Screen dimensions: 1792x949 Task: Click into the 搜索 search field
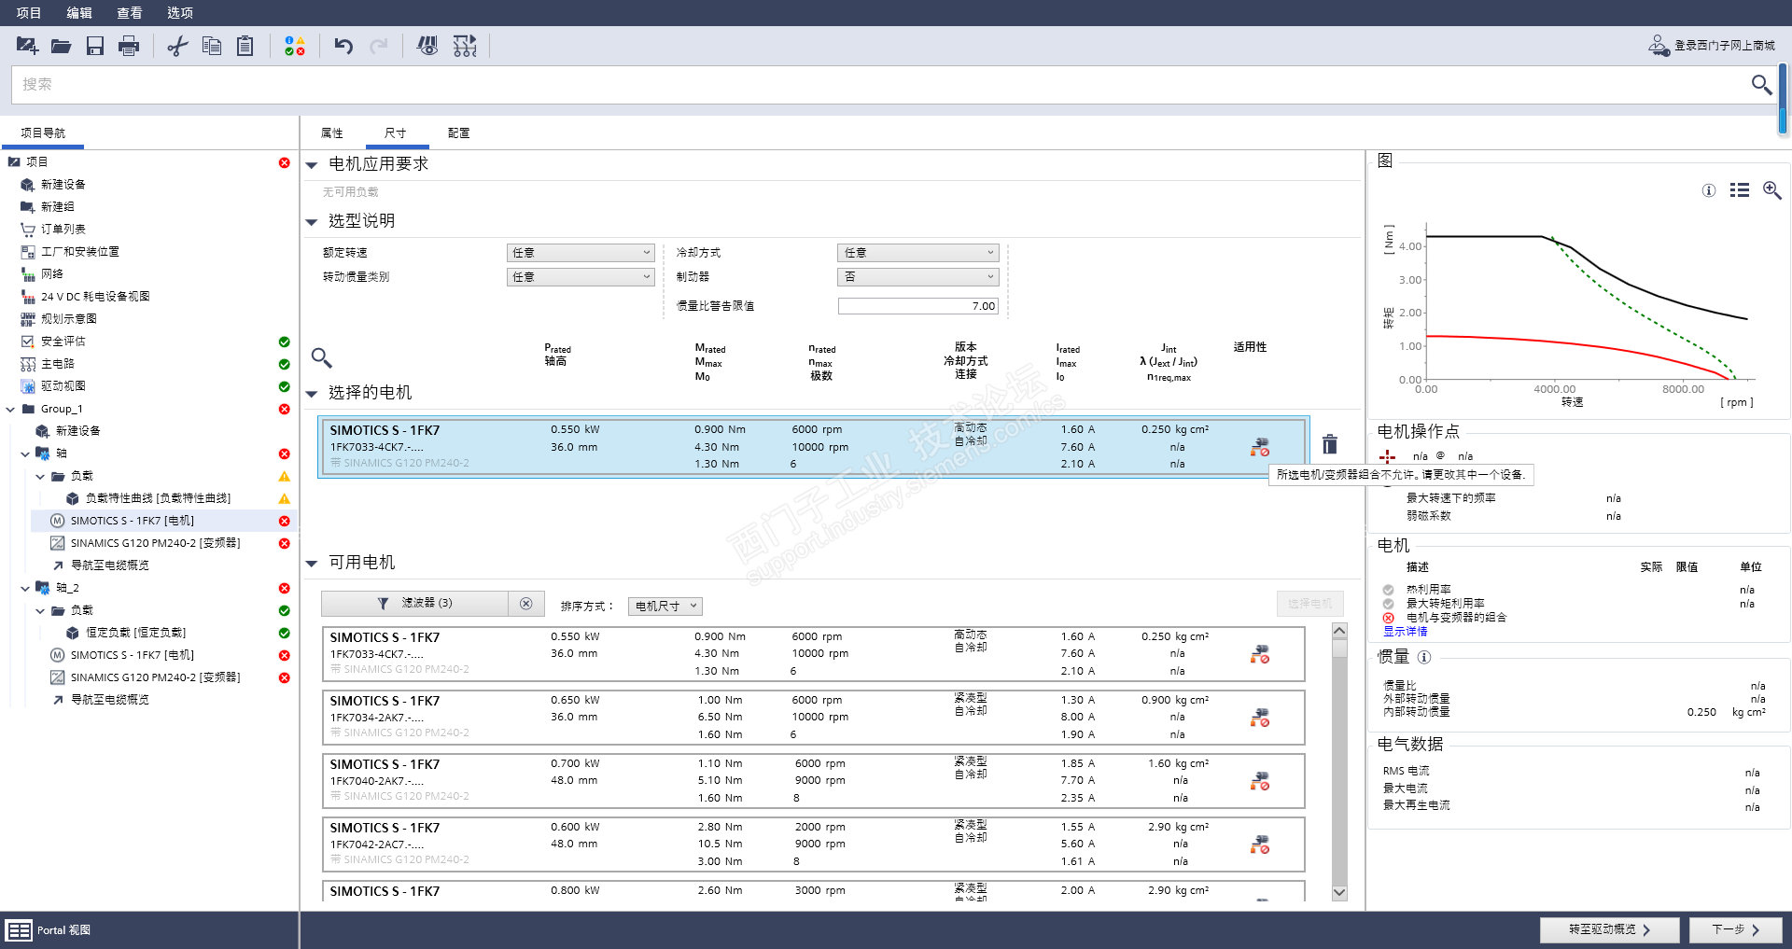[877, 85]
